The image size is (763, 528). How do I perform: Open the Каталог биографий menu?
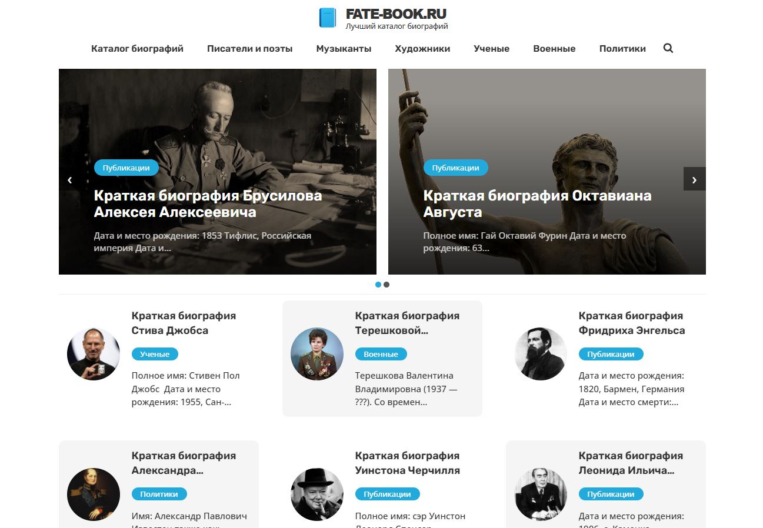(x=137, y=49)
